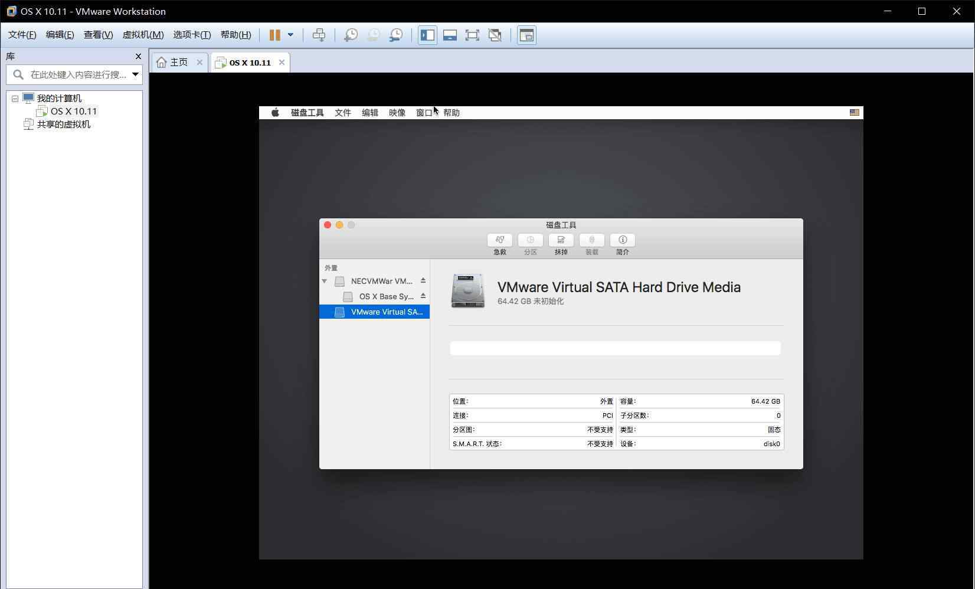Image resolution: width=975 pixels, height=589 pixels.
Task: Close the OS X 10.11 tab
Action: (282, 62)
